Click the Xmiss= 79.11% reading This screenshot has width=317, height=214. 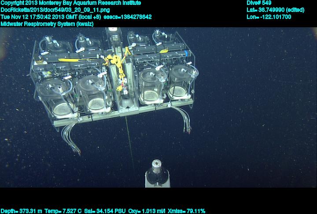click(x=187, y=211)
